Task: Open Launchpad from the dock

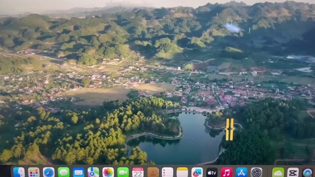Action: click(x=34, y=173)
